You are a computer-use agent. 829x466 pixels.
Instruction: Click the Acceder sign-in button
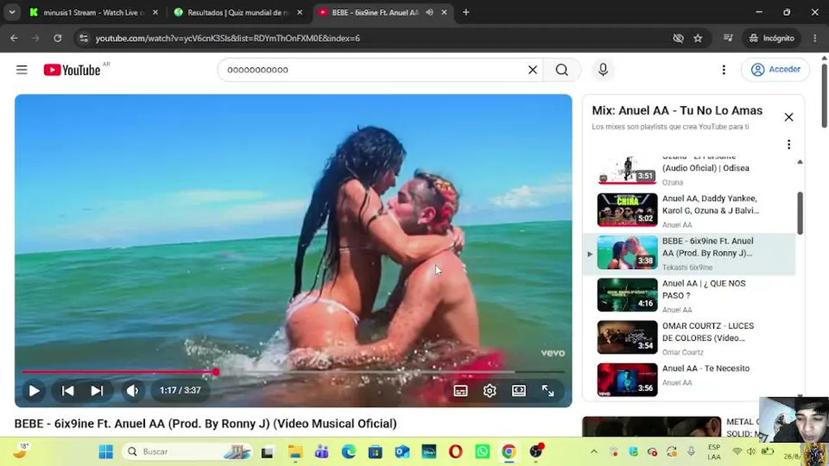pos(775,69)
